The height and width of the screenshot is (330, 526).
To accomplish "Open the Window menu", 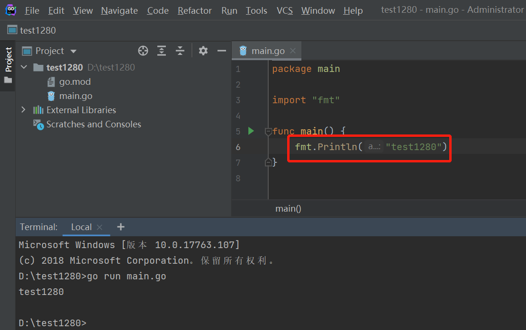I will pyautogui.click(x=318, y=11).
